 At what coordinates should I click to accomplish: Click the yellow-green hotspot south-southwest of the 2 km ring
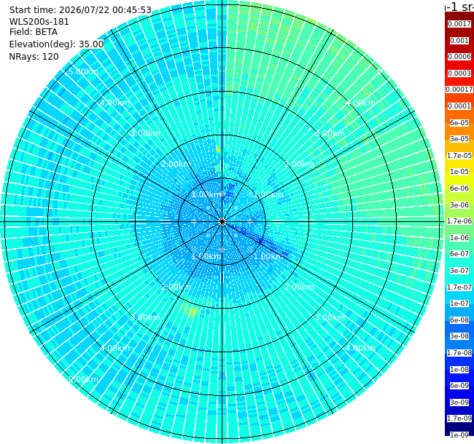[193, 311]
